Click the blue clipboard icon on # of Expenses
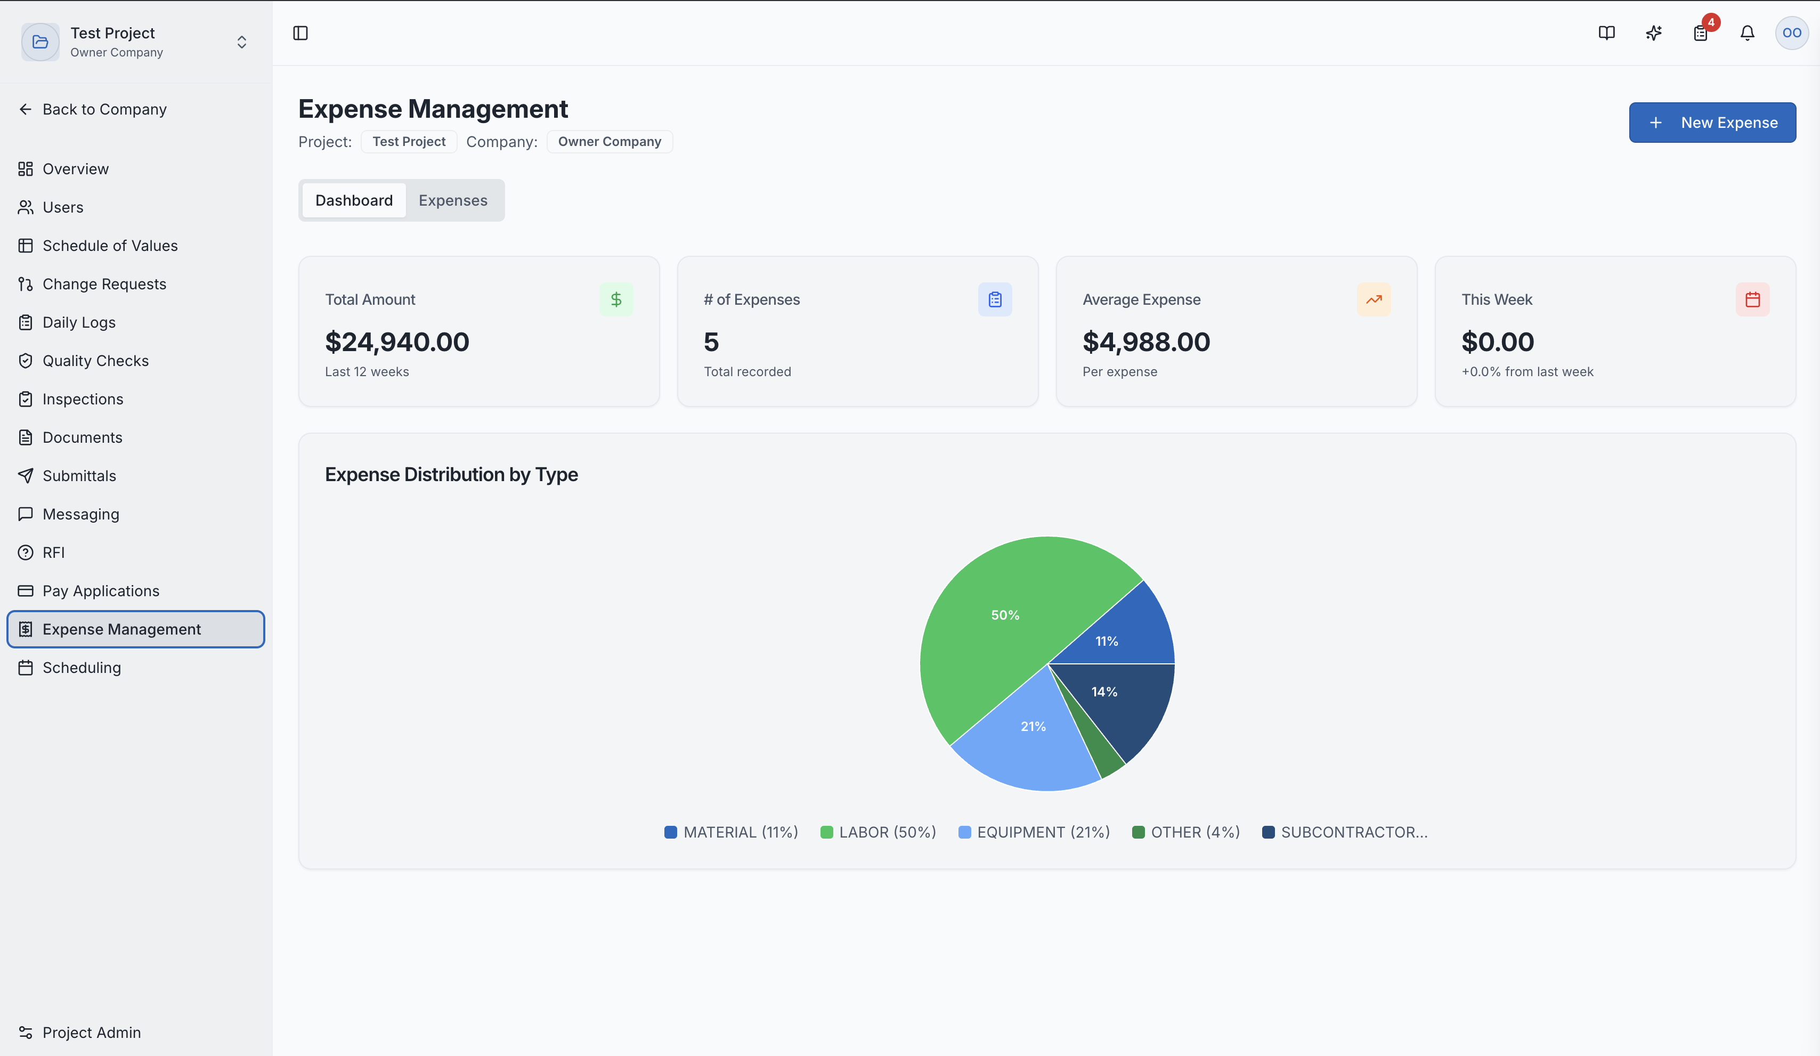The image size is (1820, 1056). pyautogui.click(x=995, y=299)
